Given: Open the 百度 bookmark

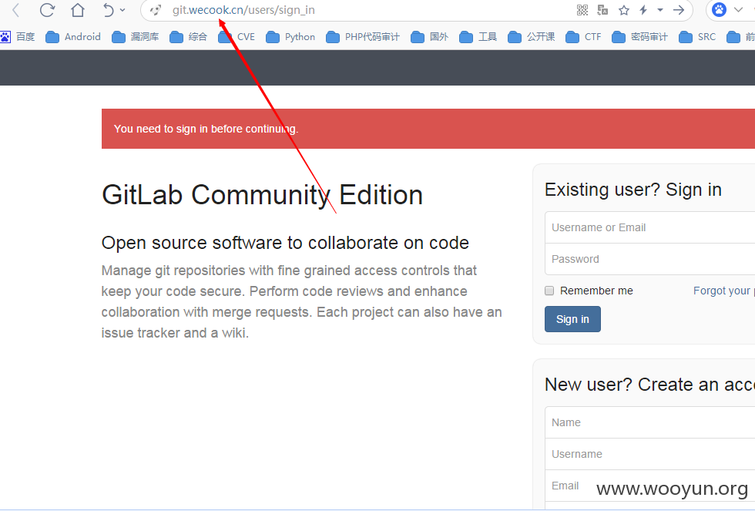Looking at the screenshot, I should 18,37.
